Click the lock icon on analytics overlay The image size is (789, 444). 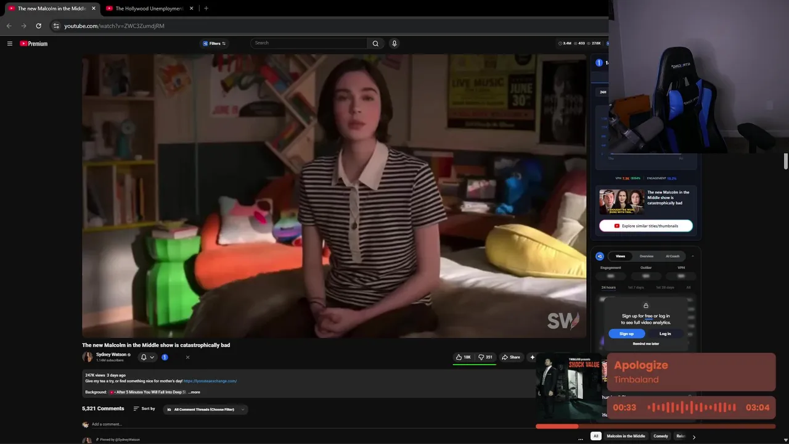(646, 306)
